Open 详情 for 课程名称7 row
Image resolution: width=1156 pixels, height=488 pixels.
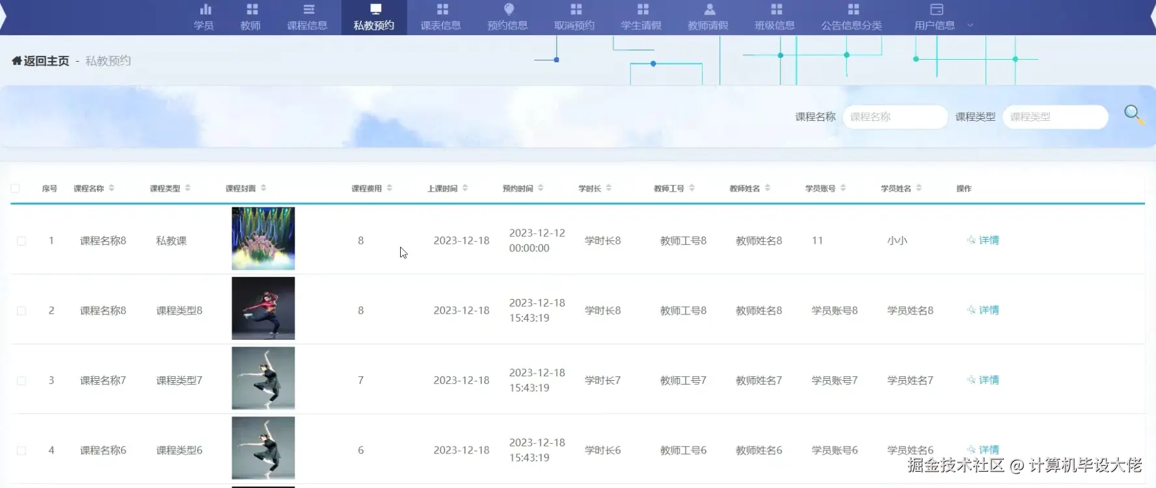[x=983, y=380]
